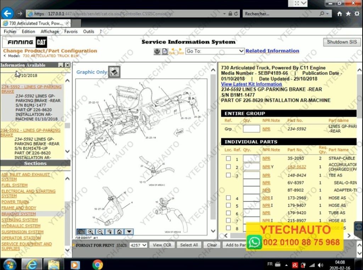Screen dimensions: 363x270
Task: Click the graphic pane scroll-down arrow
Action: 213,231
